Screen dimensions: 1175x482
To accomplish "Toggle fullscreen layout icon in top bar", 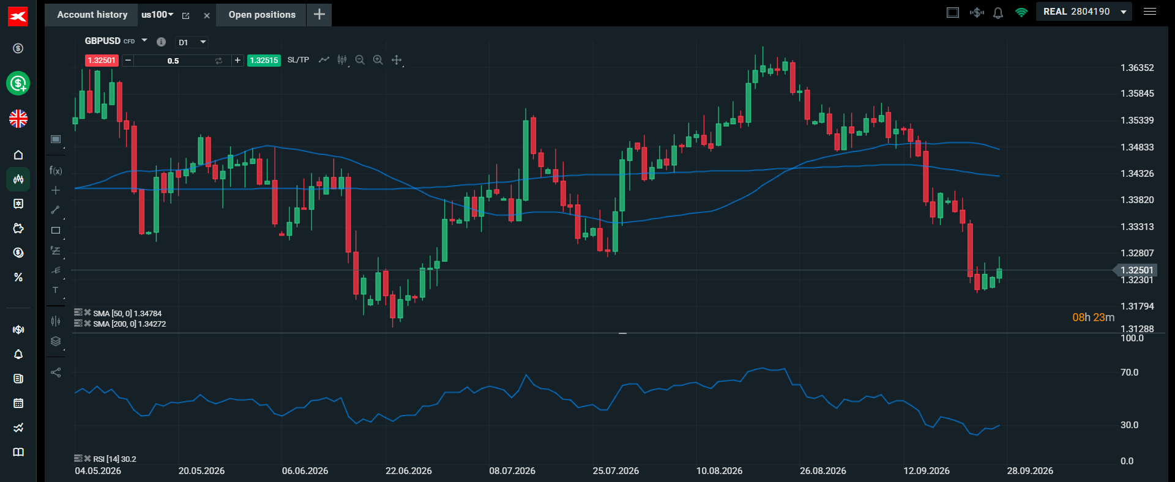I will 953,12.
